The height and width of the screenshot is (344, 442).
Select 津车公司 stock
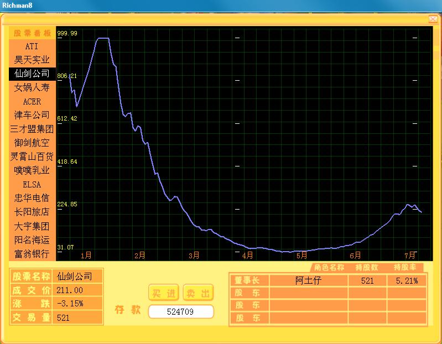[x=32, y=115]
